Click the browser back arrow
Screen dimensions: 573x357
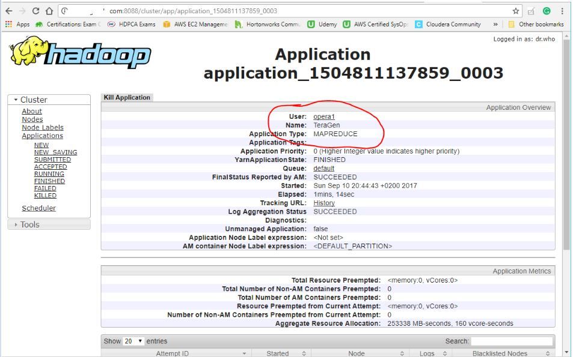[8, 11]
